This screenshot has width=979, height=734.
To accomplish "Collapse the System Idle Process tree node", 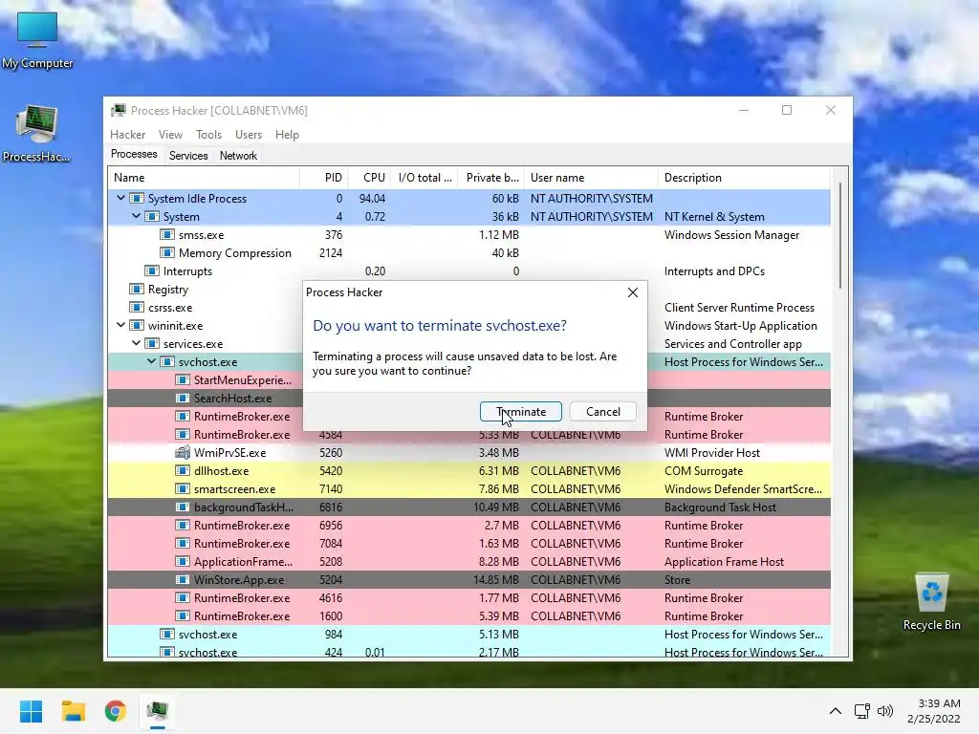I will coord(120,198).
